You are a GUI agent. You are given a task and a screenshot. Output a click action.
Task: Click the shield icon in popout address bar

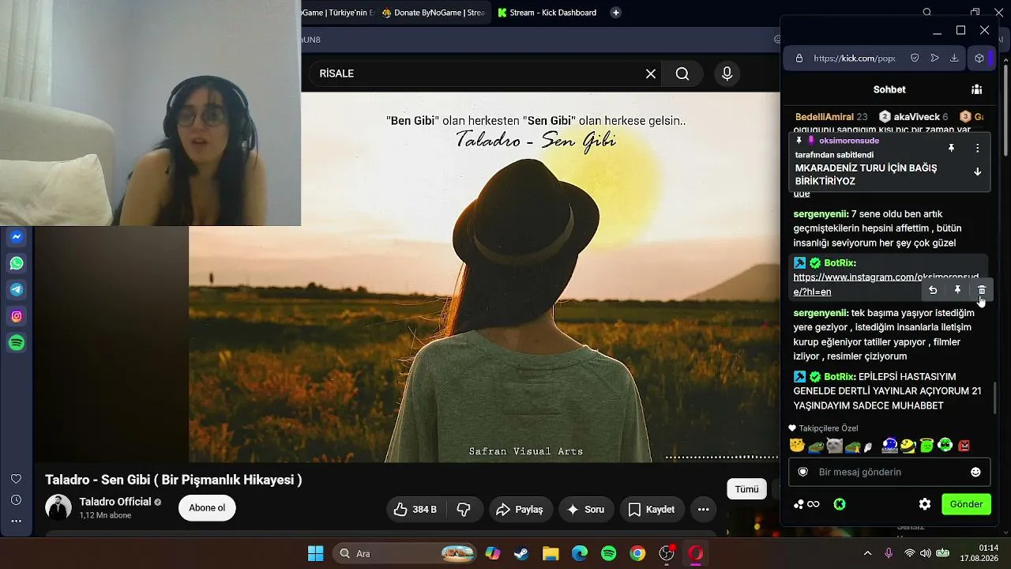click(915, 58)
